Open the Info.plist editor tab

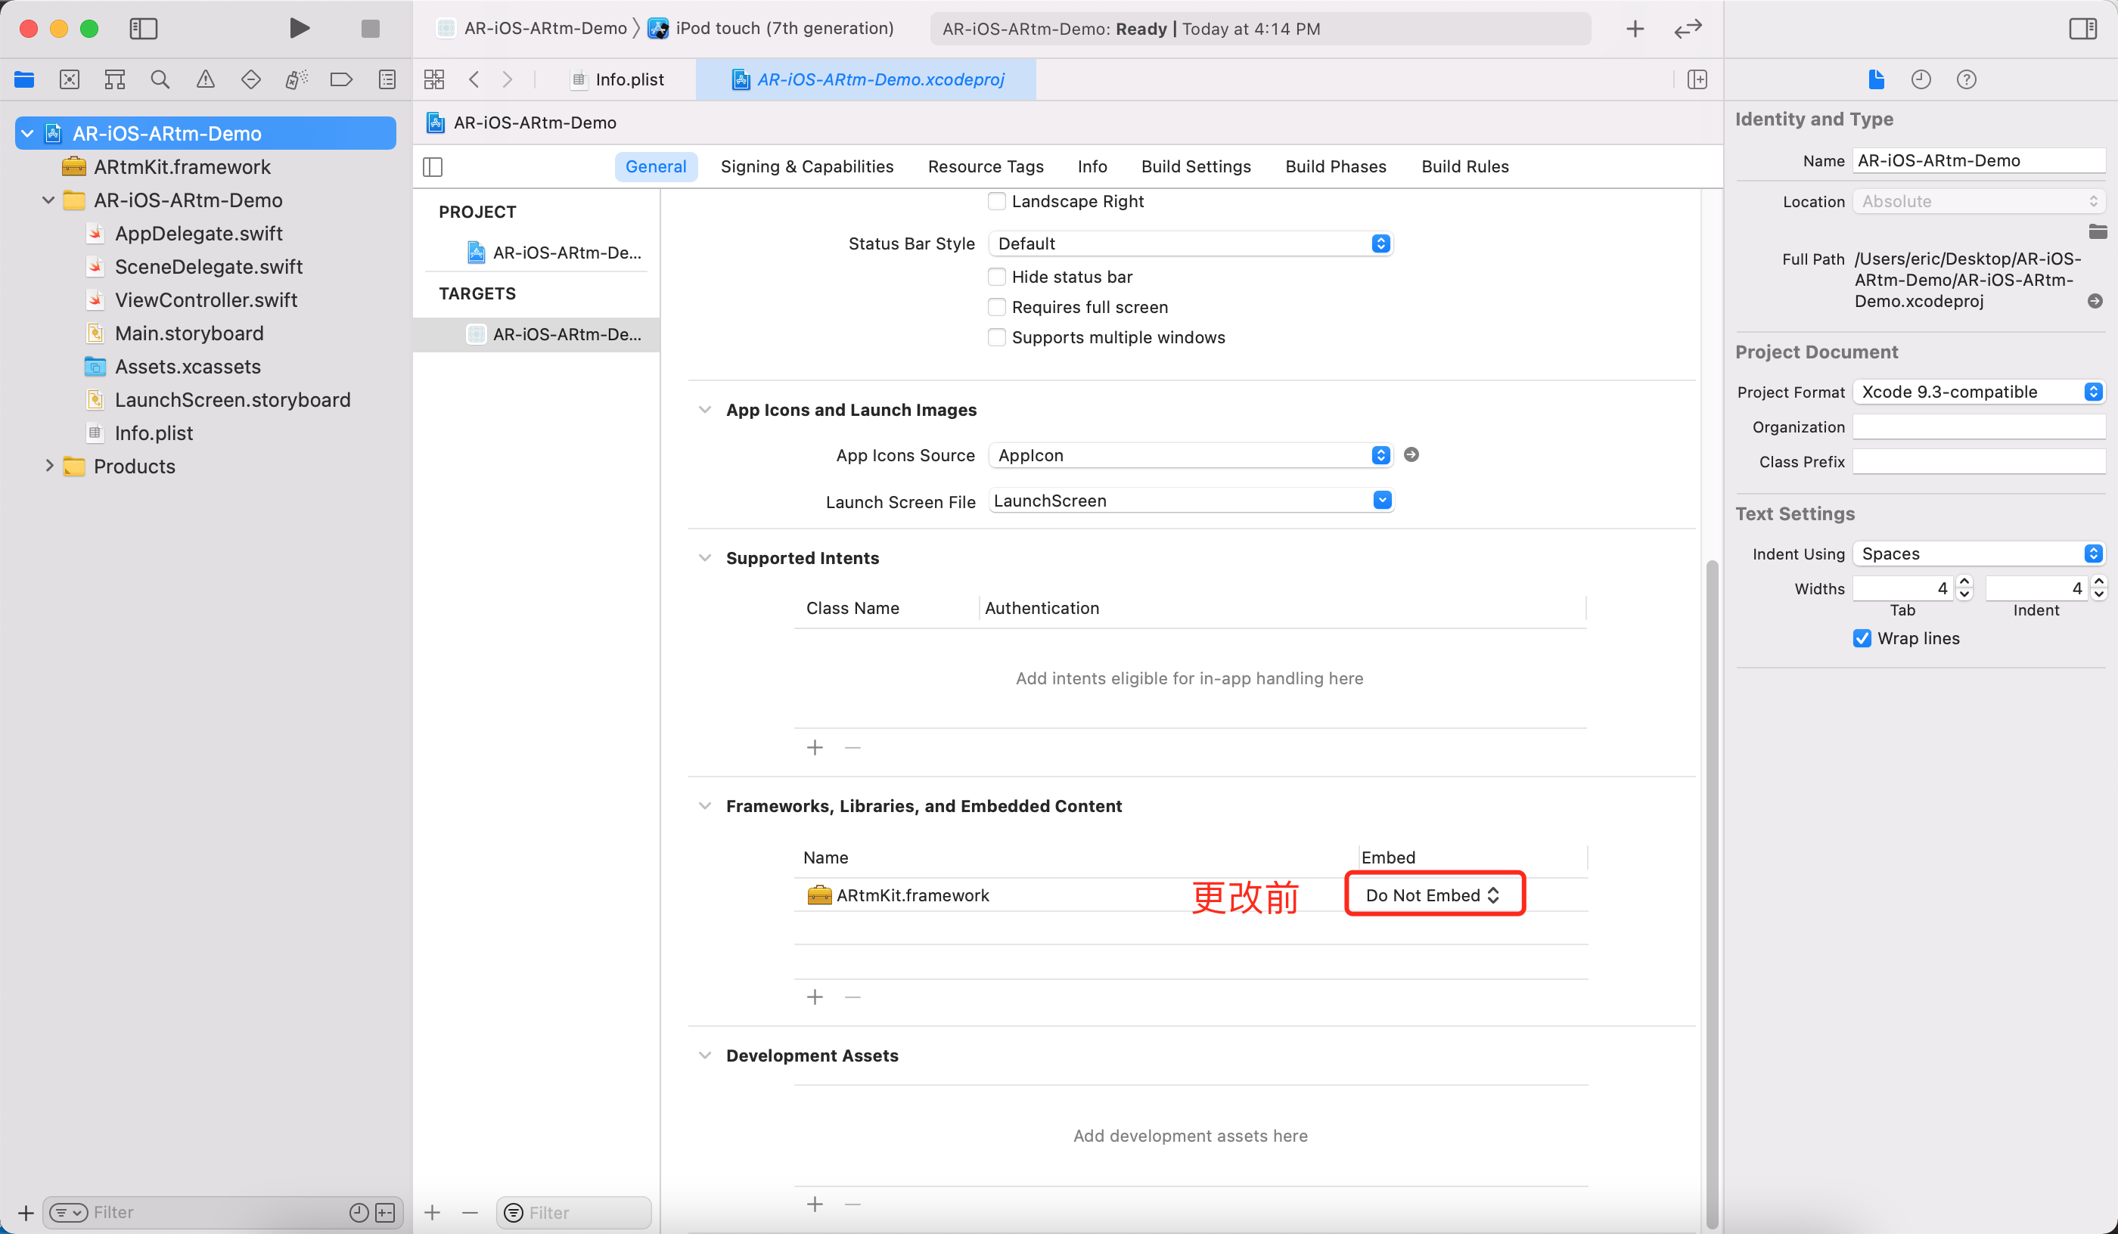tap(619, 80)
